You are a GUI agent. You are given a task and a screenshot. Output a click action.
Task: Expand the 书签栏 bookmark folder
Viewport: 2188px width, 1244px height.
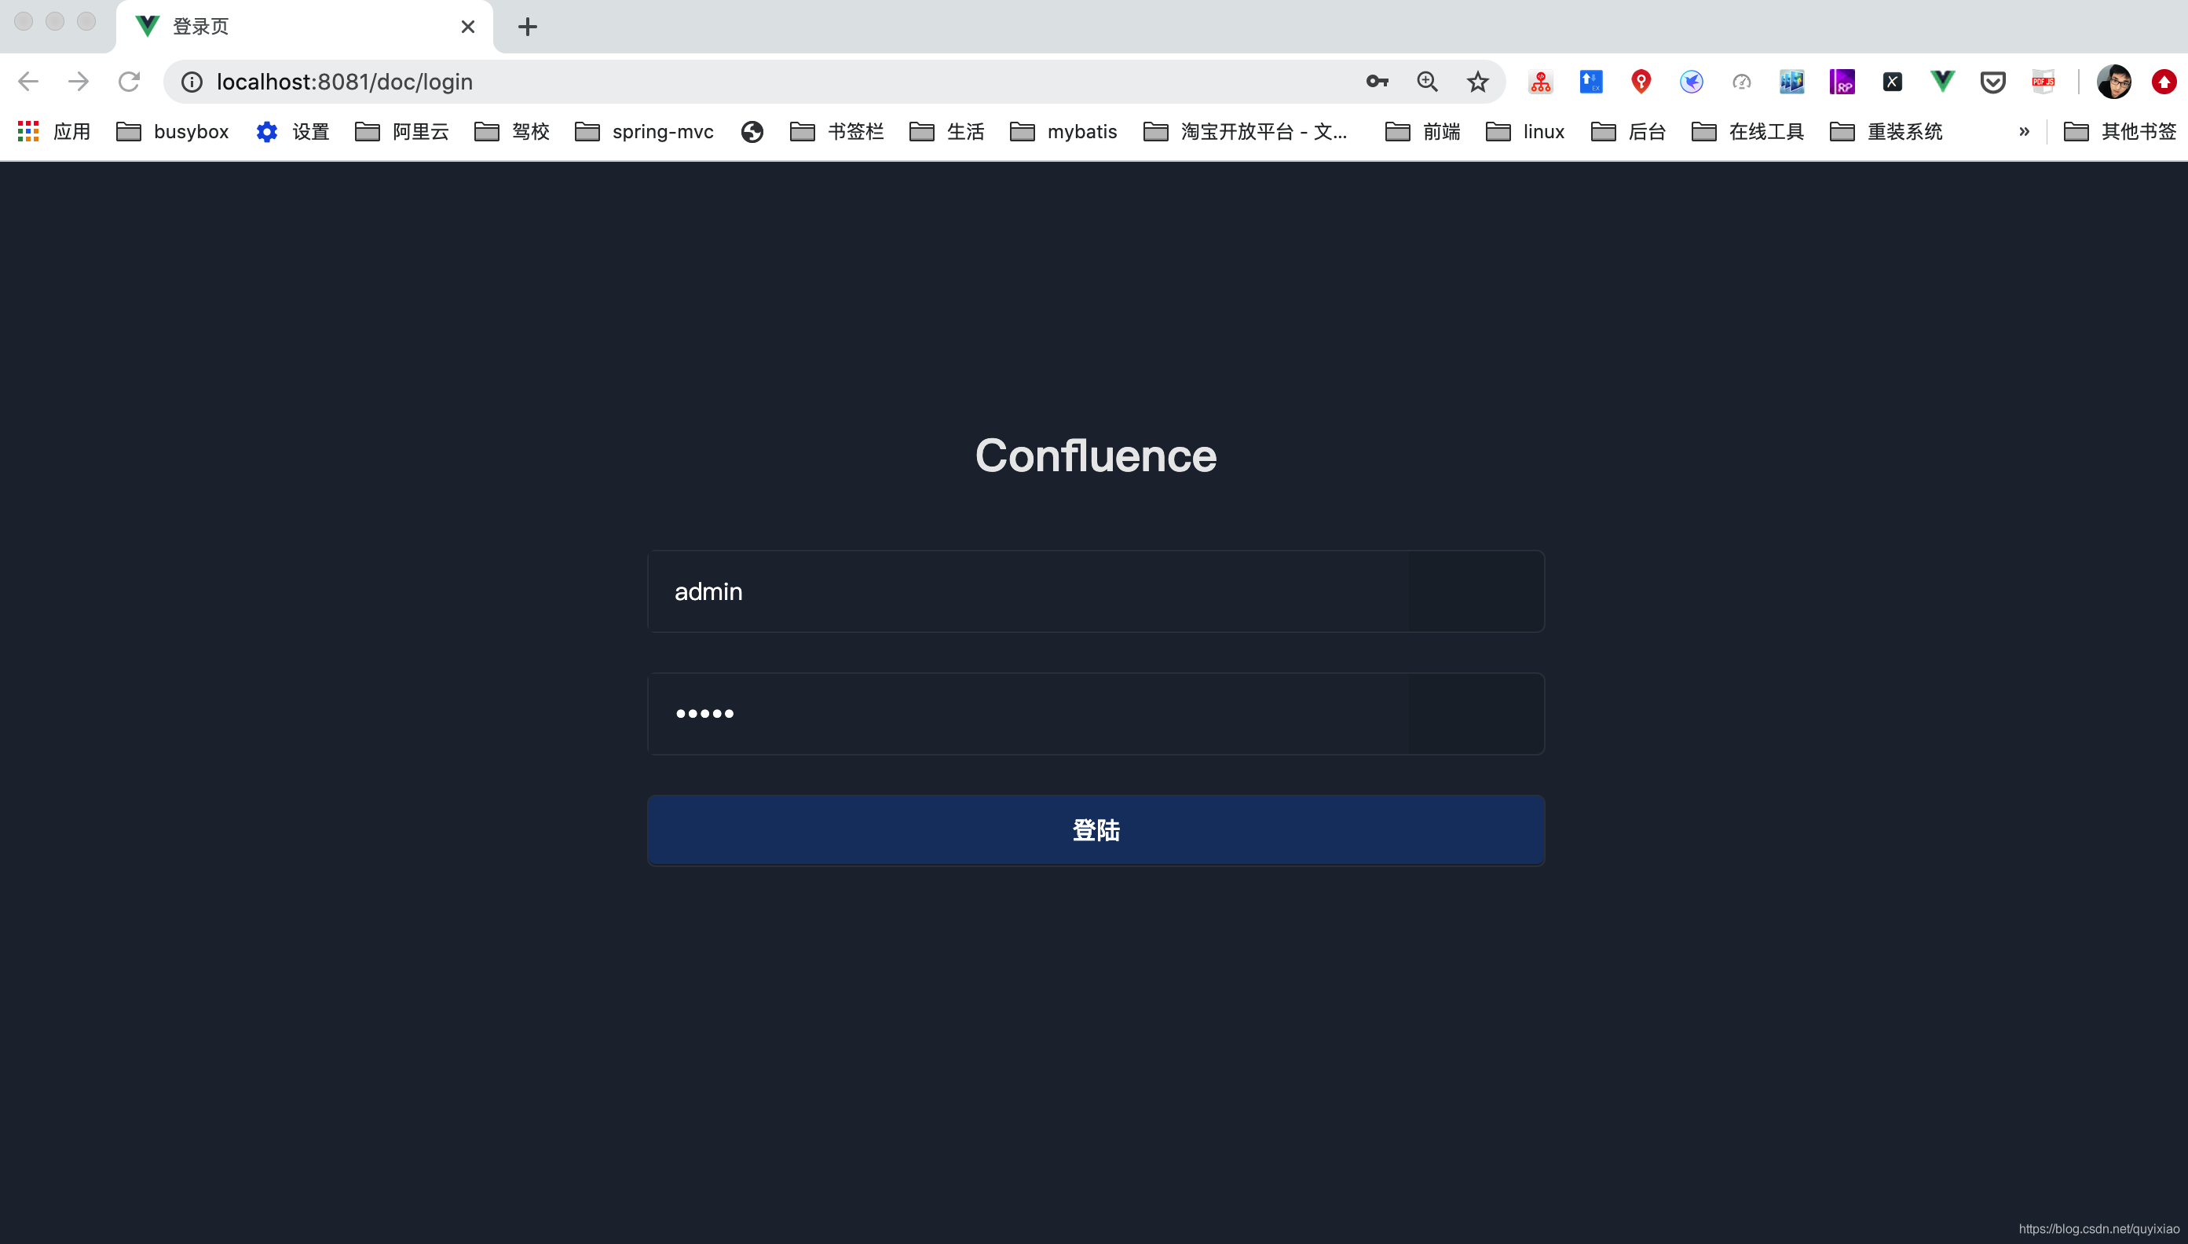point(837,132)
